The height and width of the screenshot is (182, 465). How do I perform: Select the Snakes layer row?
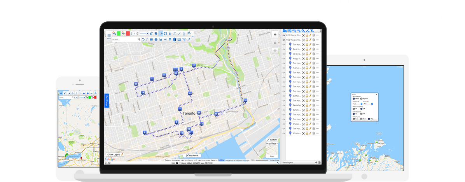click(301, 124)
